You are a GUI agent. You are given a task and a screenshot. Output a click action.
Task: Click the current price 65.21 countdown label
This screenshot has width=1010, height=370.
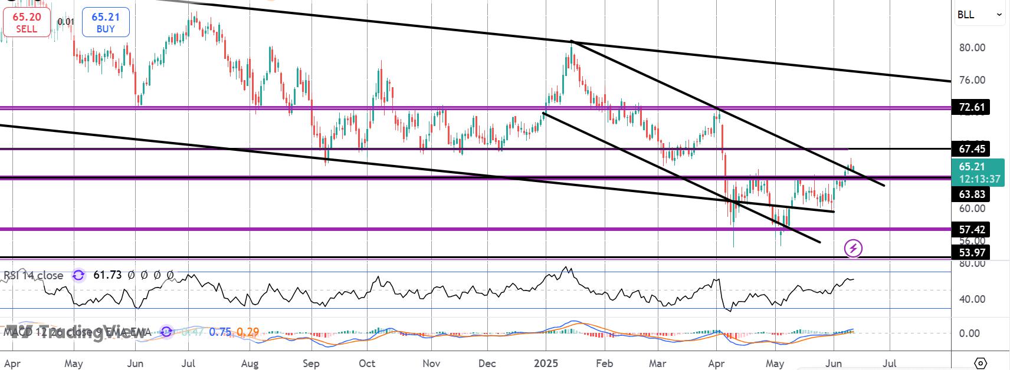pos(978,173)
